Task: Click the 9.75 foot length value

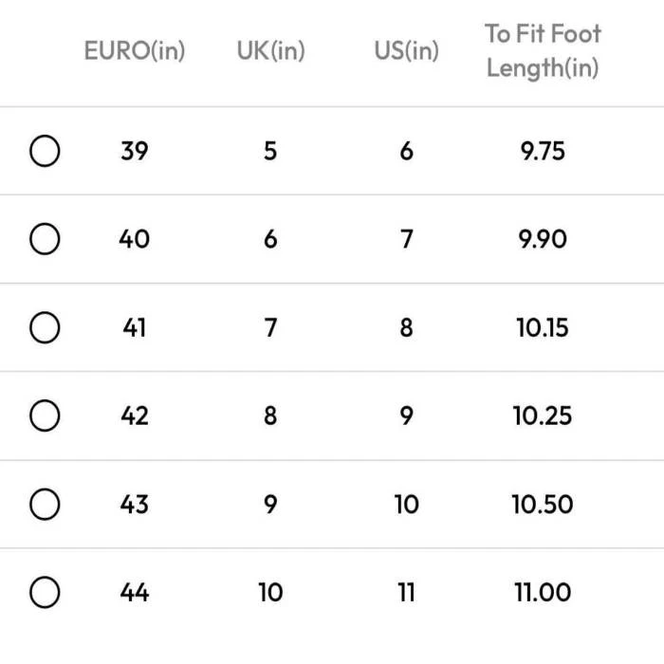Action: click(x=543, y=151)
